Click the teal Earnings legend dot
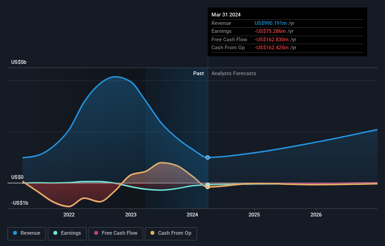The height and width of the screenshot is (246, 385). (x=55, y=233)
